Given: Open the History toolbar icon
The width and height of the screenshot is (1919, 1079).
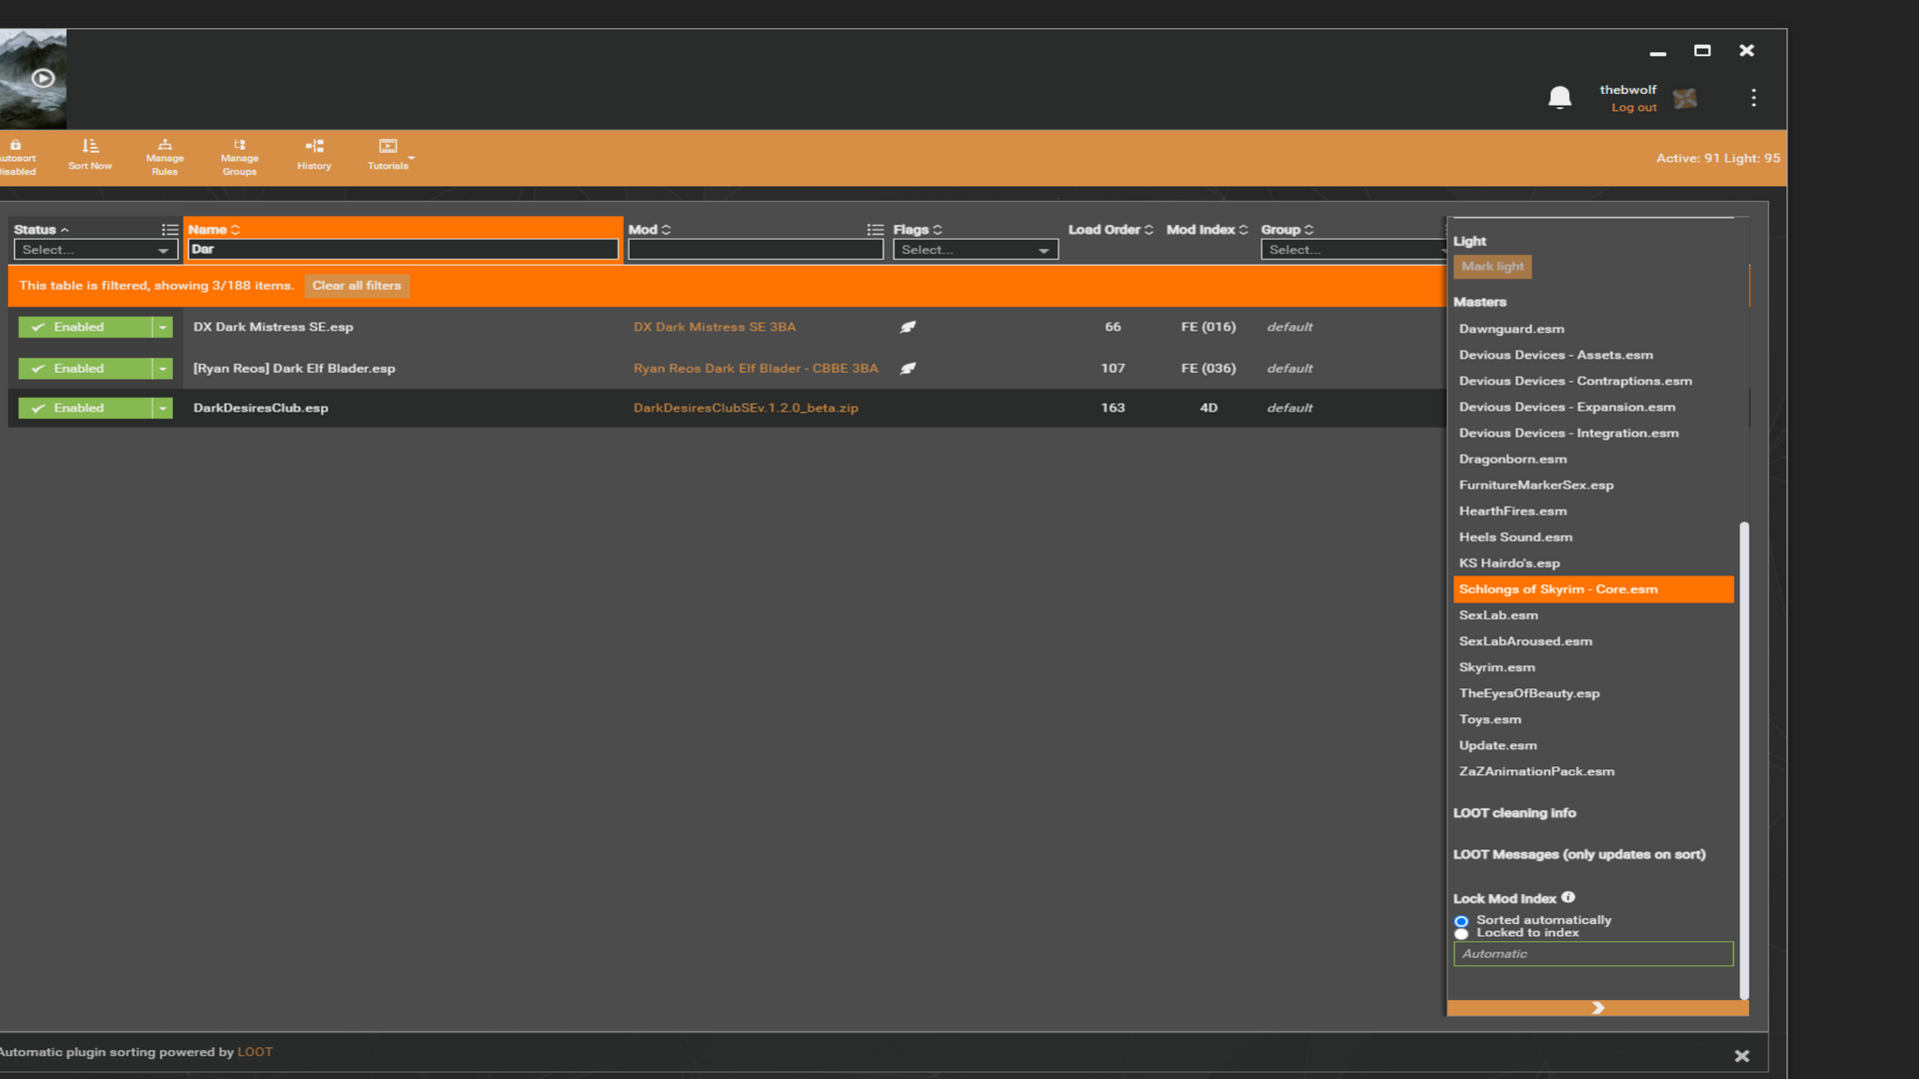Looking at the screenshot, I should coord(314,155).
